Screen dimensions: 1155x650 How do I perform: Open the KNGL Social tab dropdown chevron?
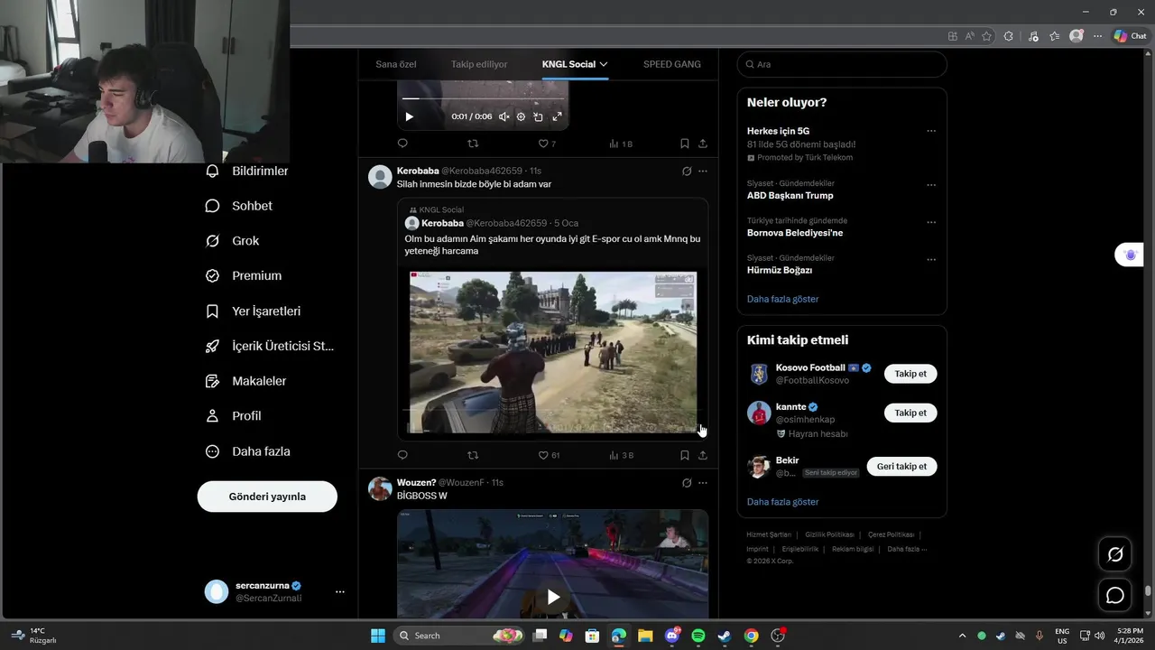click(604, 64)
